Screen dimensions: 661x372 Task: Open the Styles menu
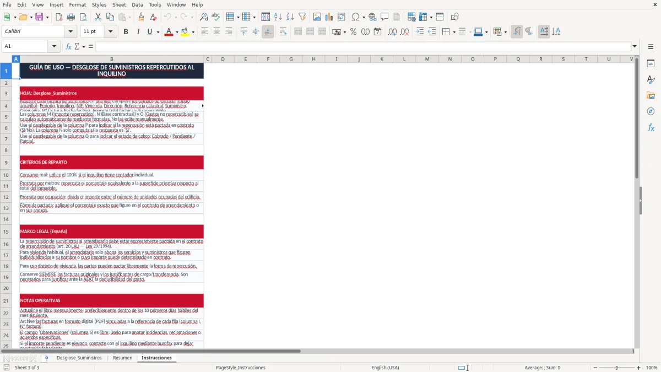(99, 4)
